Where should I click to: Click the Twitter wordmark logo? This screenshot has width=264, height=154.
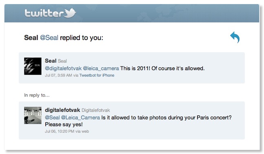click(x=44, y=13)
